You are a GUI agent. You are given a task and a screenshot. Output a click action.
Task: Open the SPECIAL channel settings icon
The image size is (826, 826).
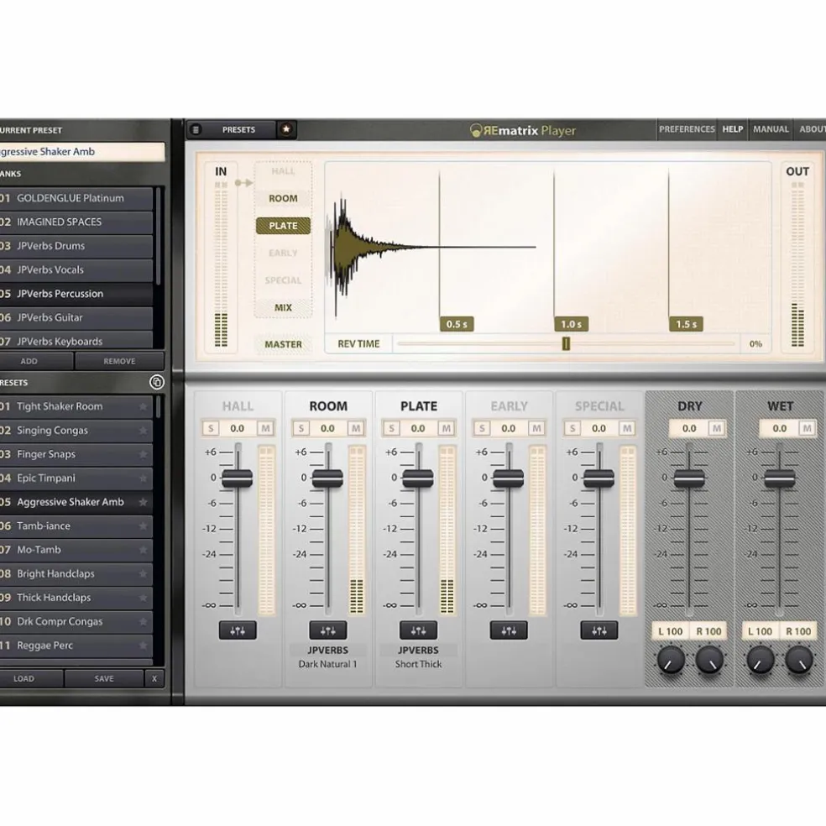pyautogui.click(x=599, y=630)
